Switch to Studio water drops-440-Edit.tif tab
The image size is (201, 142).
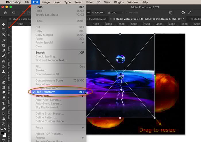coord(148,19)
